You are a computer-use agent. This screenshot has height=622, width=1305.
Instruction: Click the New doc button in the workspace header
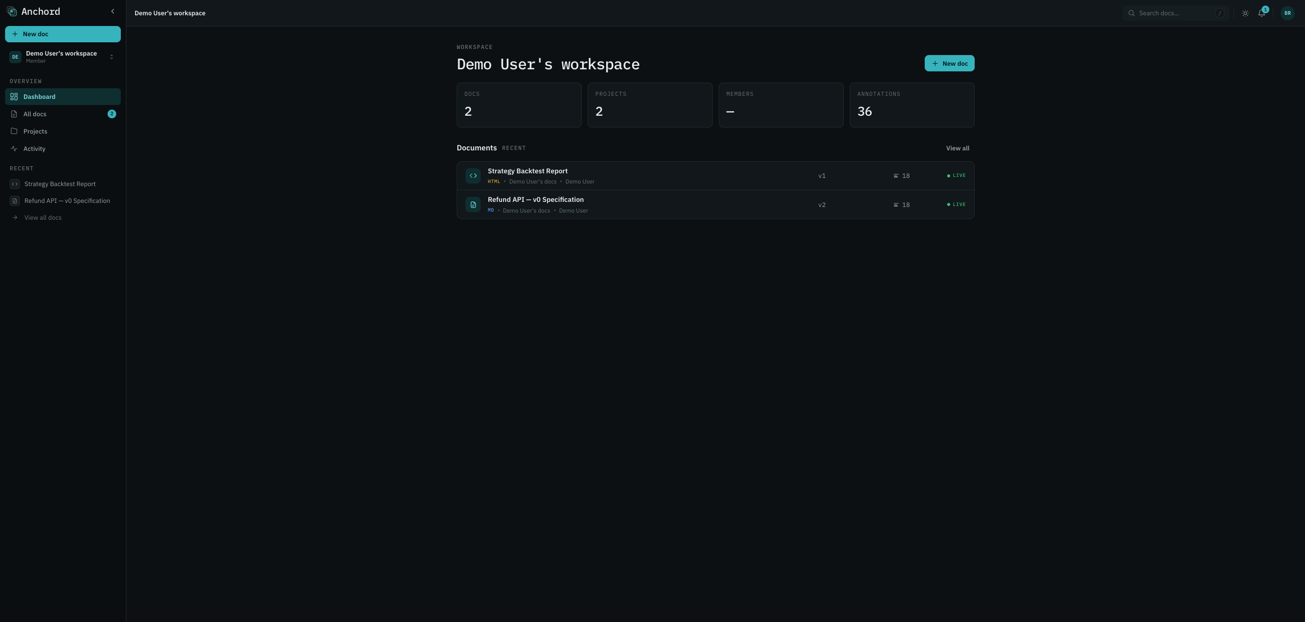[949, 64]
